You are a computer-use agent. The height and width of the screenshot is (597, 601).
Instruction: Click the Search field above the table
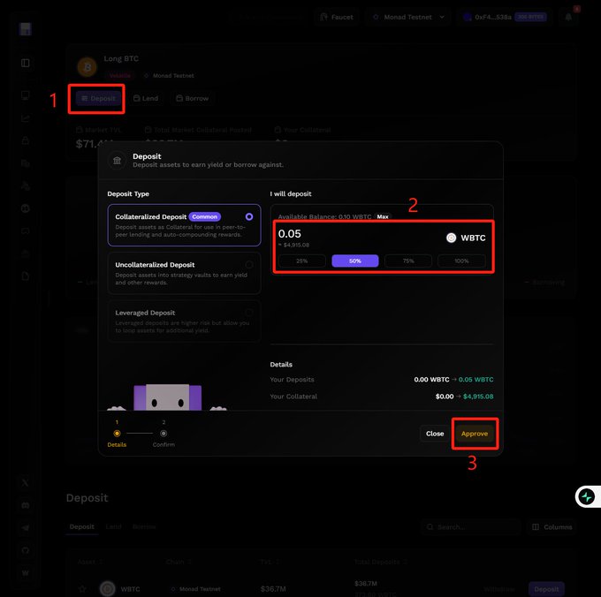471,527
